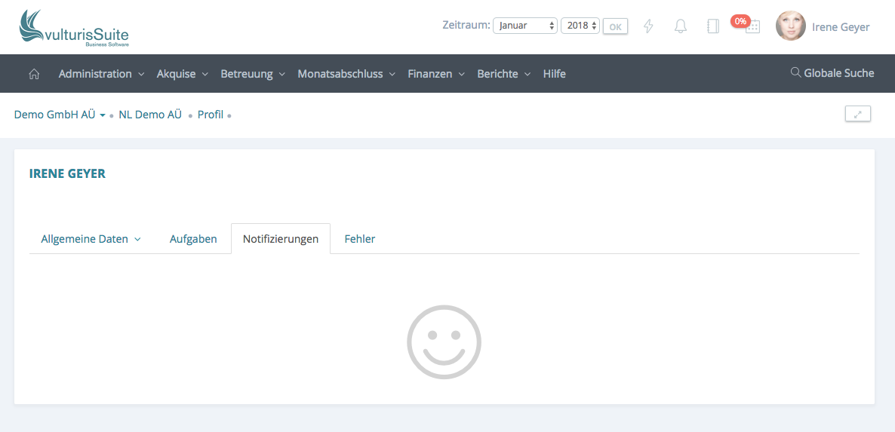Image resolution: width=895 pixels, height=432 pixels.
Task: Open the Administration menu
Action: click(x=95, y=74)
